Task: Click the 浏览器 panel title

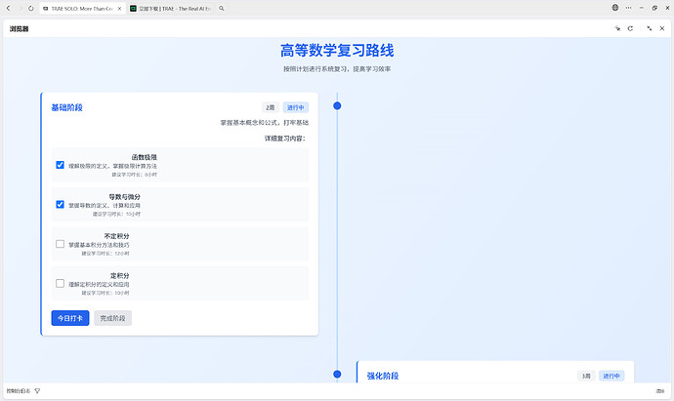Action: pyautogui.click(x=19, y=28)
